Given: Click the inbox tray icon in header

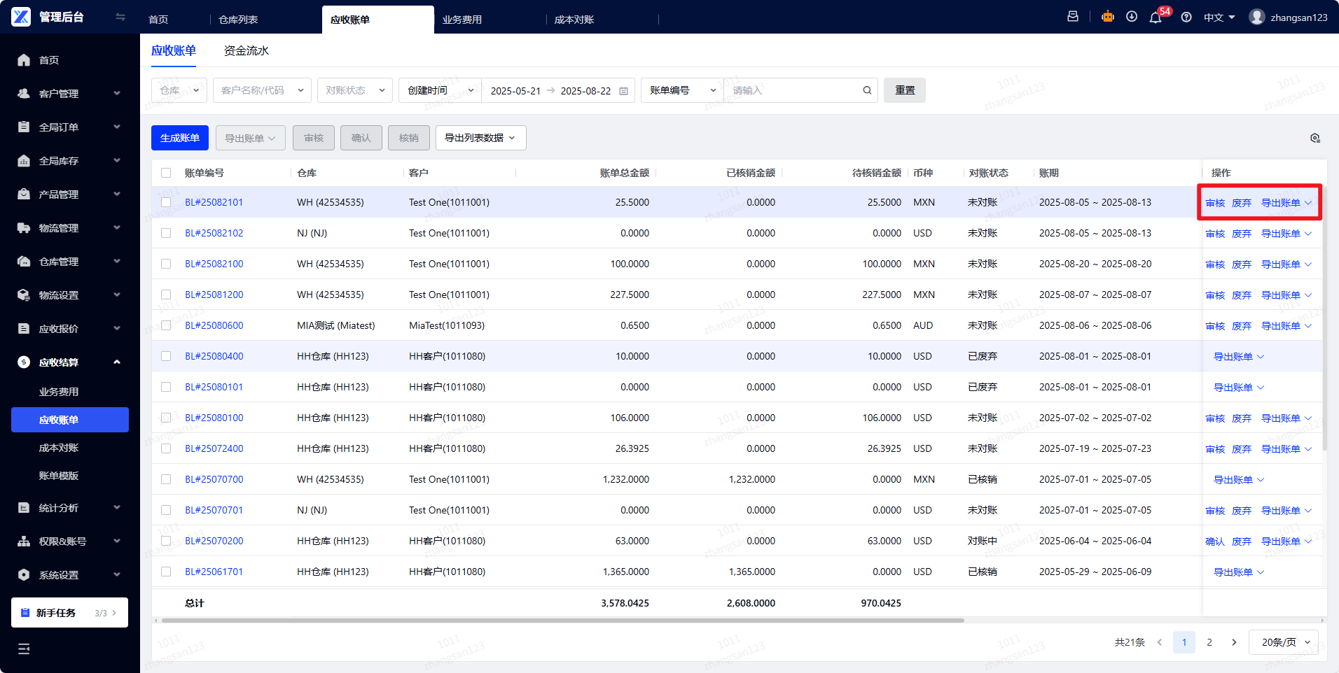Looking at the screenshot, I should click(x=1073, y=17).
